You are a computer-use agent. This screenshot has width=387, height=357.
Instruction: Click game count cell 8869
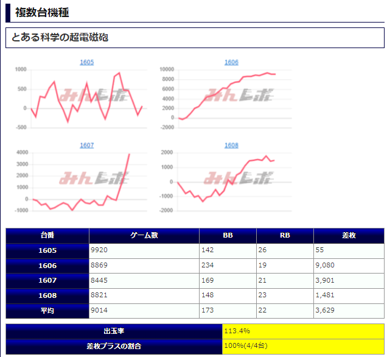tap(144, 266)
